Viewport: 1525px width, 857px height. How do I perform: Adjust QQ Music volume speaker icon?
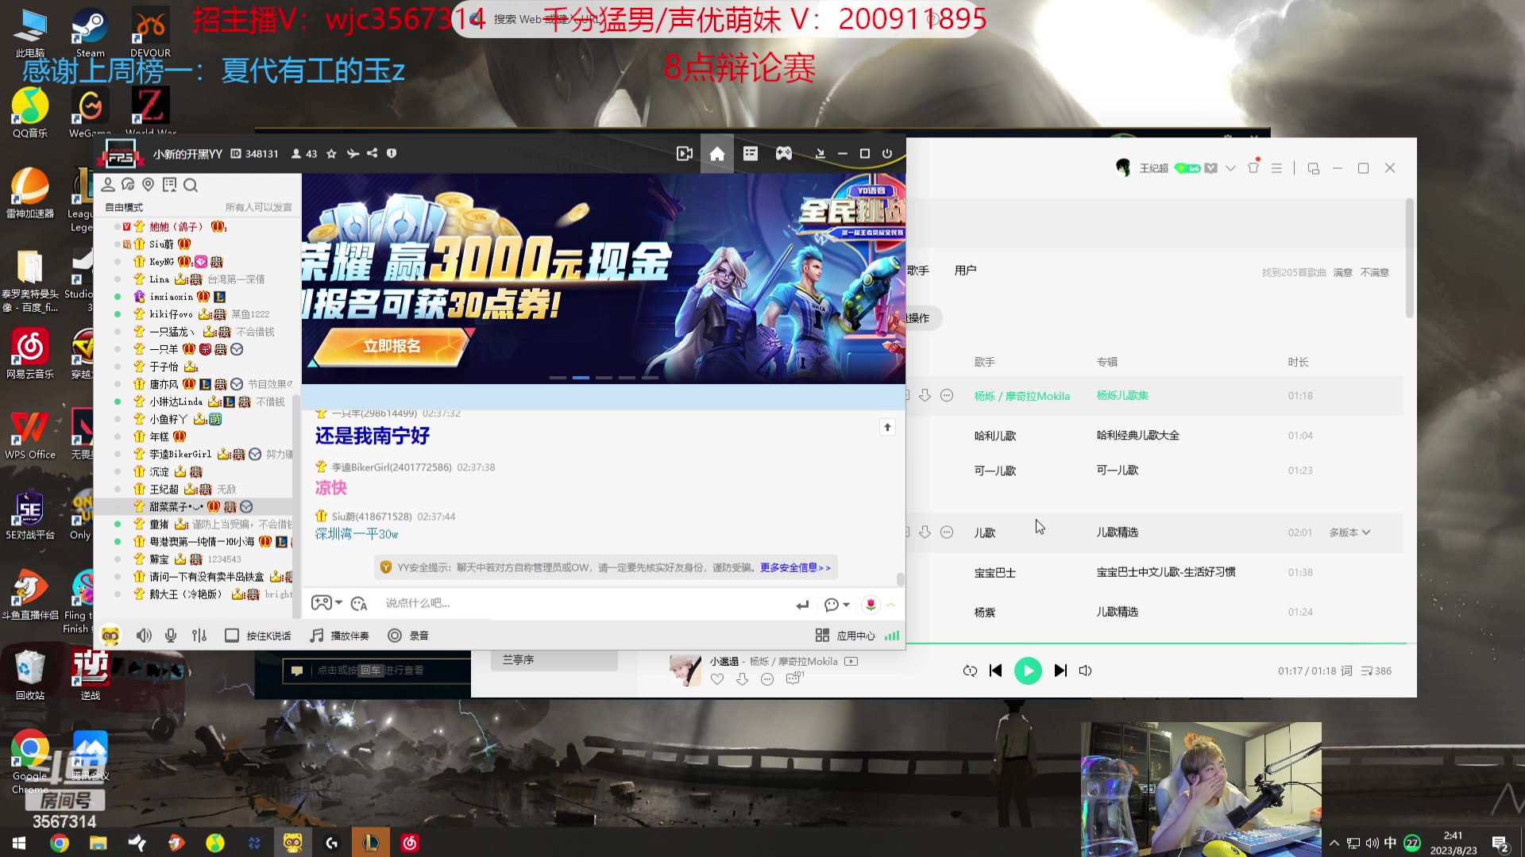point(1085,671)
